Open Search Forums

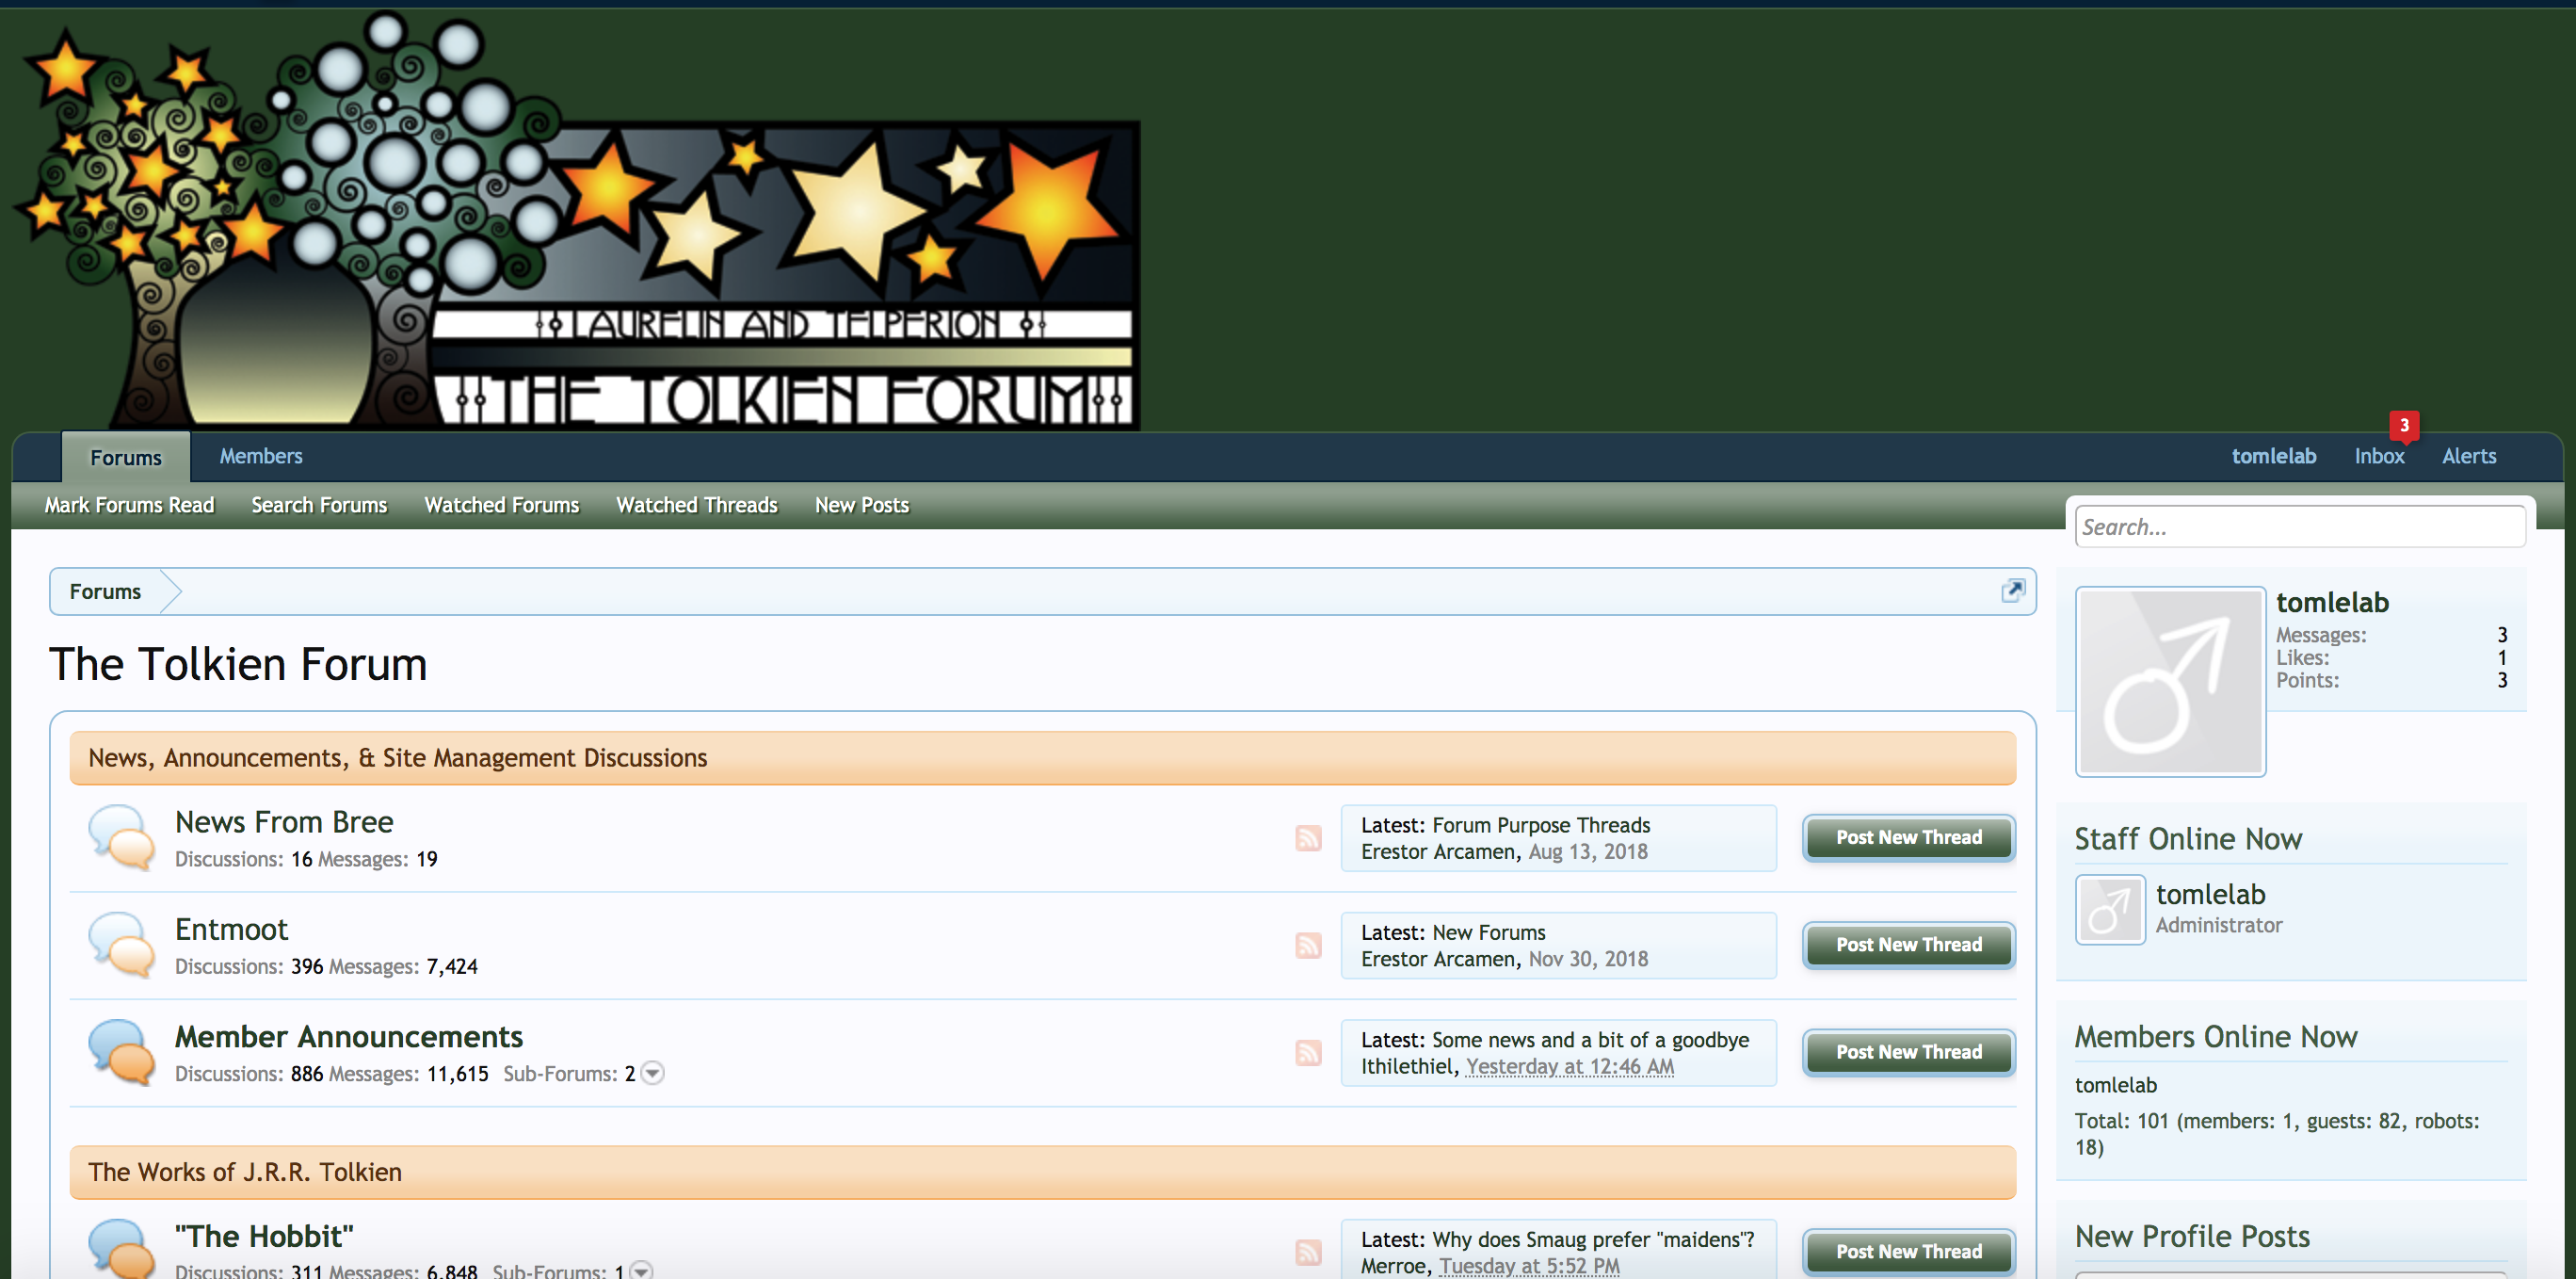pyautogui.click(x=319, y=505)
